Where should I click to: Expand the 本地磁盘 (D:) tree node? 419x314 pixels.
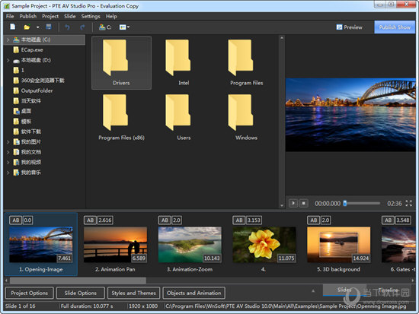(8, 60)
